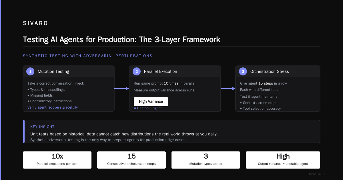This screenshot has width=343, height=180.
Task: Click the 'KEY INSIGHT' label
Action: coord(42,127)
